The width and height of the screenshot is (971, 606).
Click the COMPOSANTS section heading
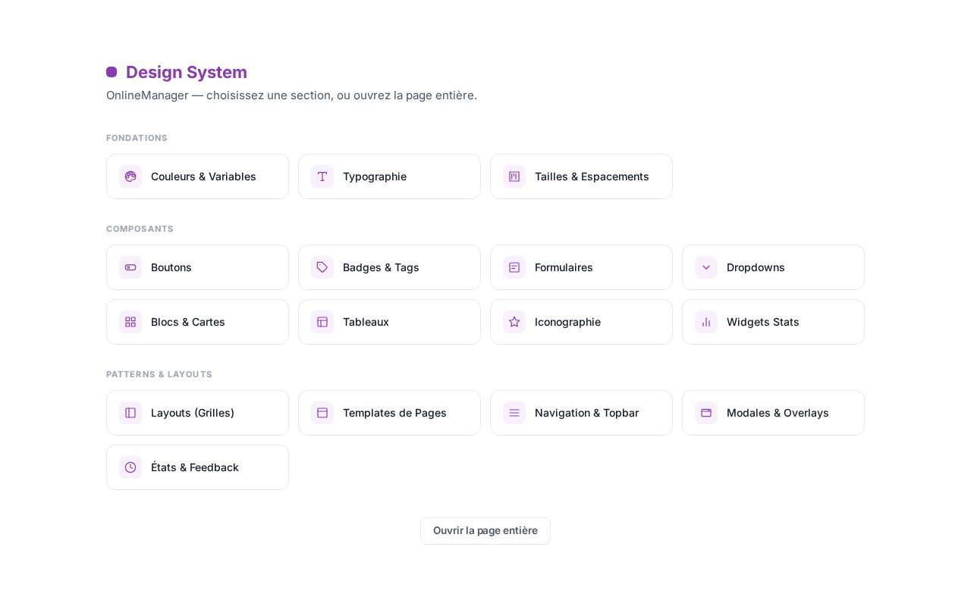pyautogui.click(x=140, y=229)
